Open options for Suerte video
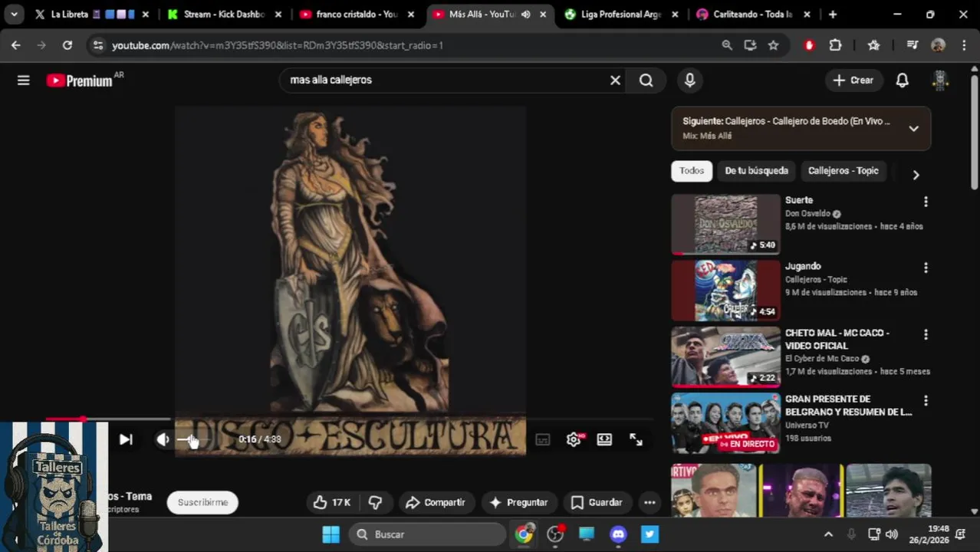The image size is (980, 552). [x=926, y=202]
